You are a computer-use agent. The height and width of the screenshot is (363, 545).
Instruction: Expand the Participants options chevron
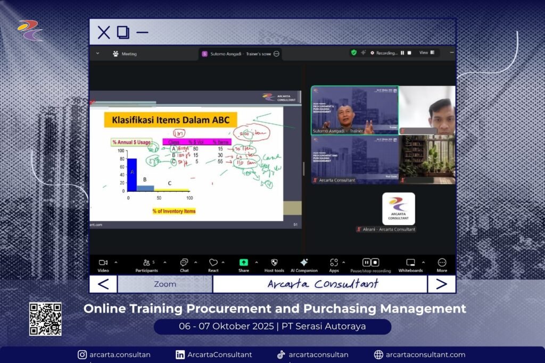coord(164,263)
